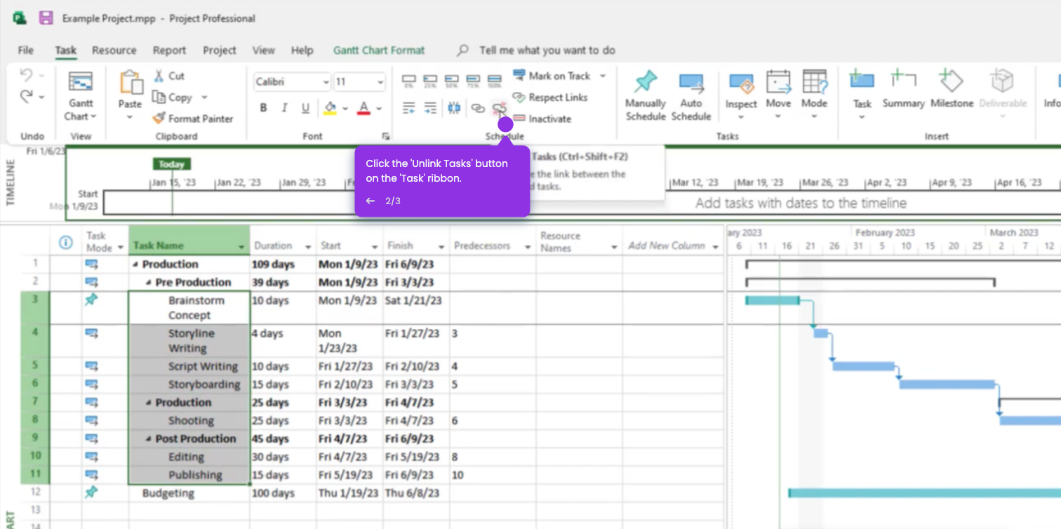This screenshot has height=529, width=1061.
Task: Insert a Summary task
Action: 903,89
